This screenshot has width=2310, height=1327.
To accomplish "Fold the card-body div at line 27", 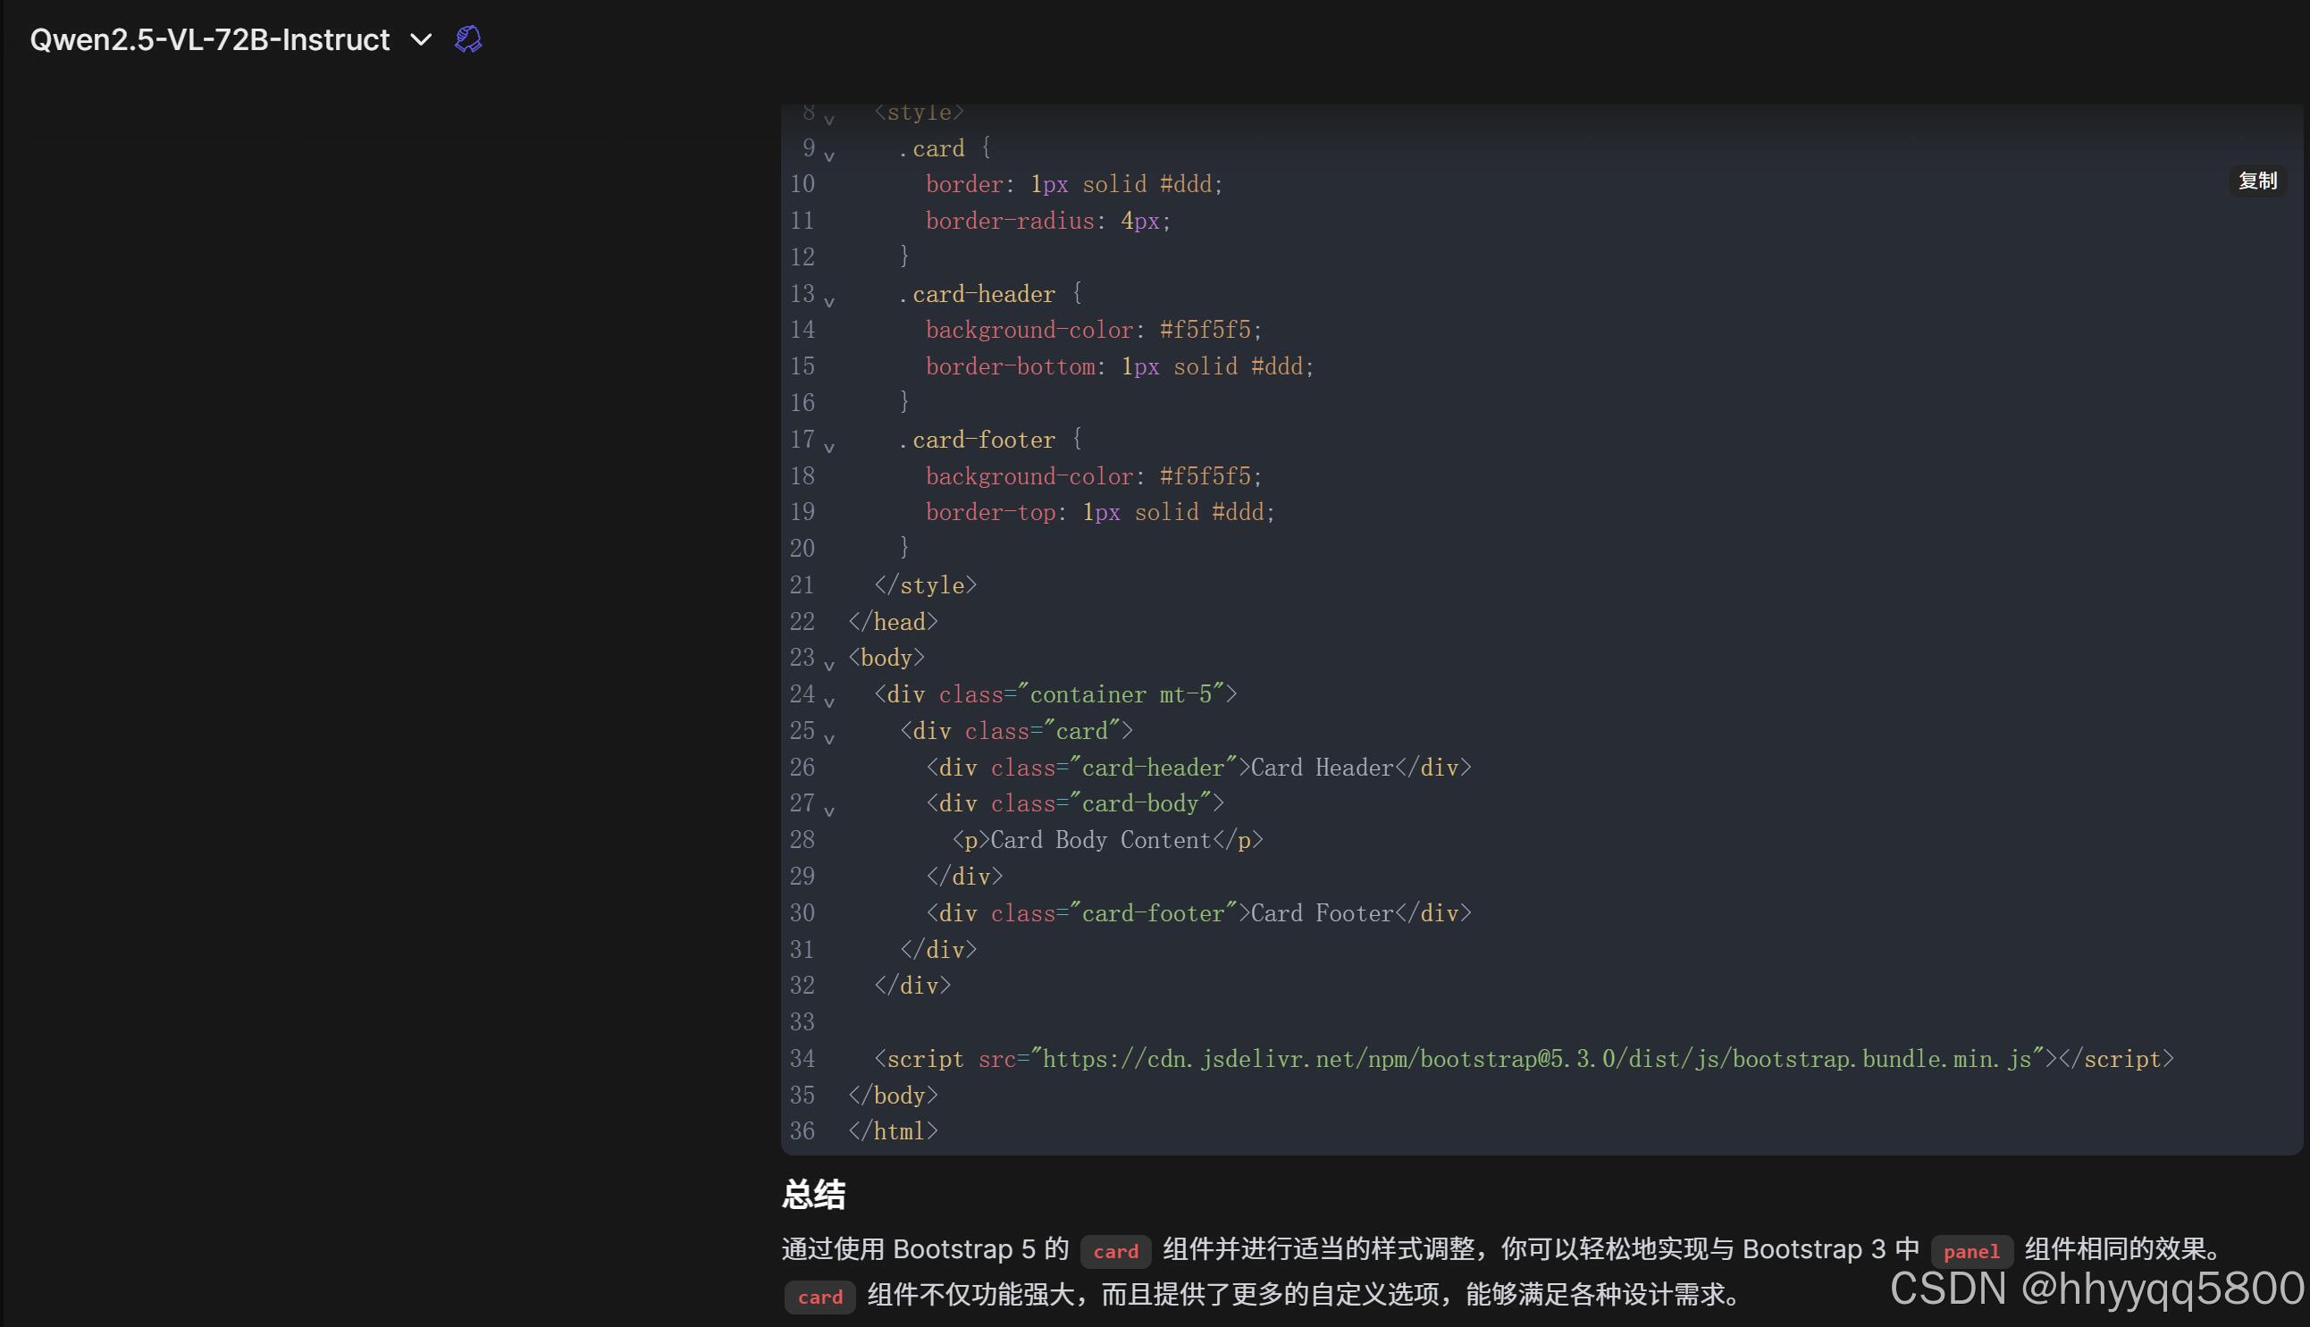I will coord(829,810).
